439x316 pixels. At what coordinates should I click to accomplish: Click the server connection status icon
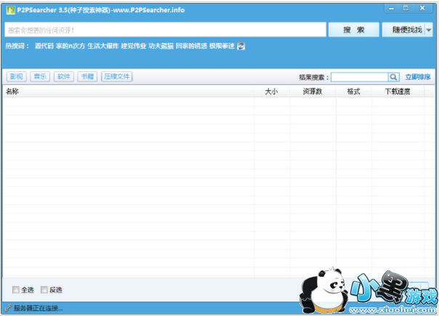[x=8, y=308]
